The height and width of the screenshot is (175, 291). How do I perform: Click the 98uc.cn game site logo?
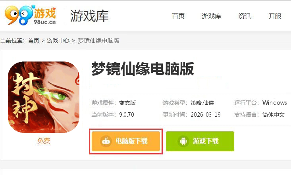click(31, 15)
